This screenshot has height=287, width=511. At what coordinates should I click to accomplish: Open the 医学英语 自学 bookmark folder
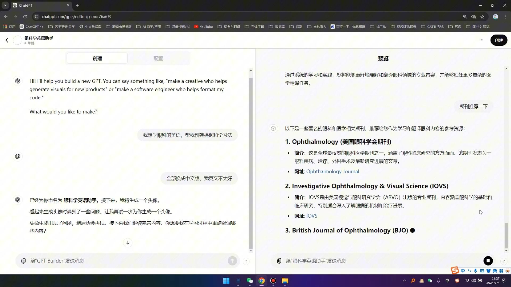(61, 27)
